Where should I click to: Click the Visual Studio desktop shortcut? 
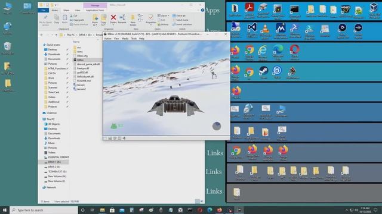(252, 30)
